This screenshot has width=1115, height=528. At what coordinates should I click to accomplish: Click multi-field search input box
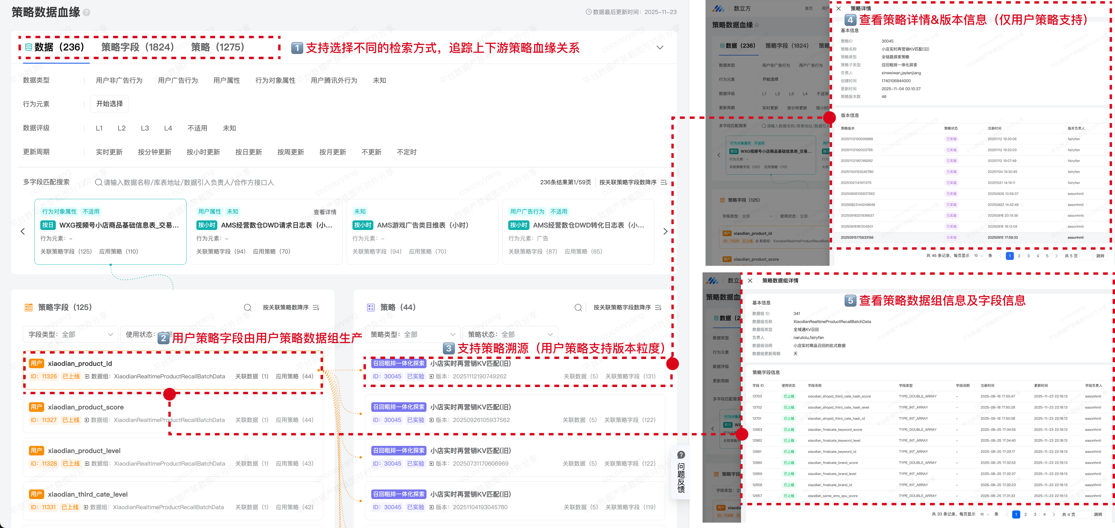(189, 182)
